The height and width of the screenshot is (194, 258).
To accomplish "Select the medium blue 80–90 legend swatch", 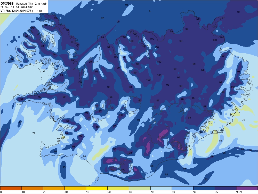I will pos(183,188).
